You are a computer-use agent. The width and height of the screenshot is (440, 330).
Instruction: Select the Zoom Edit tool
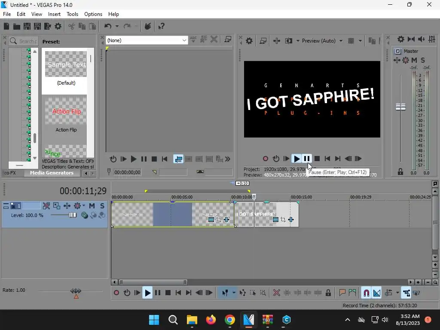click(x=263, y=293)
